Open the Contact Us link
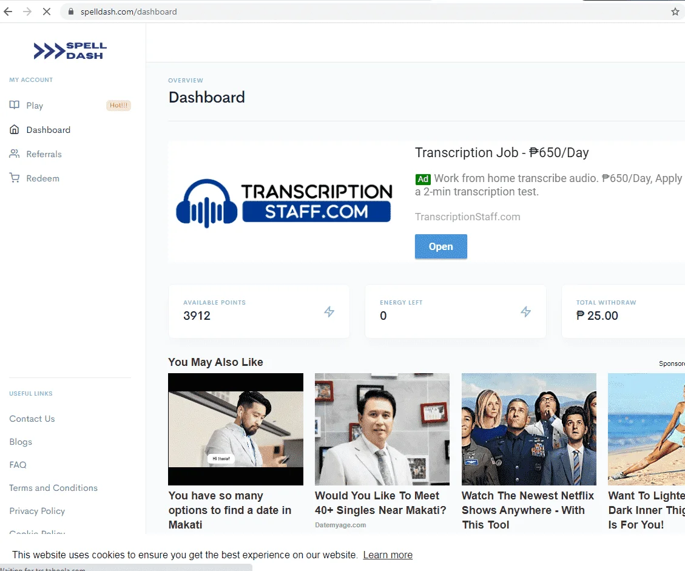The image size is (685, 571). pos(32,419)
